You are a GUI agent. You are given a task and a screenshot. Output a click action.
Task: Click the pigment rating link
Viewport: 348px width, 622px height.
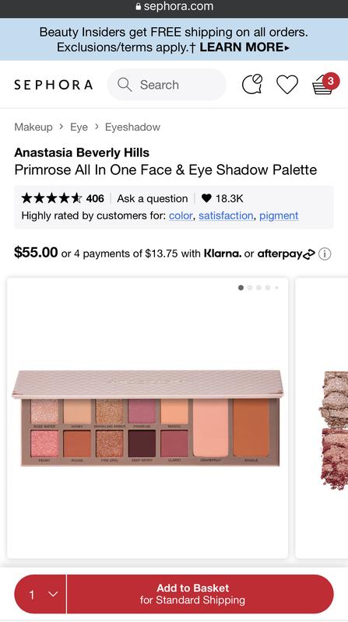[279, 215]
